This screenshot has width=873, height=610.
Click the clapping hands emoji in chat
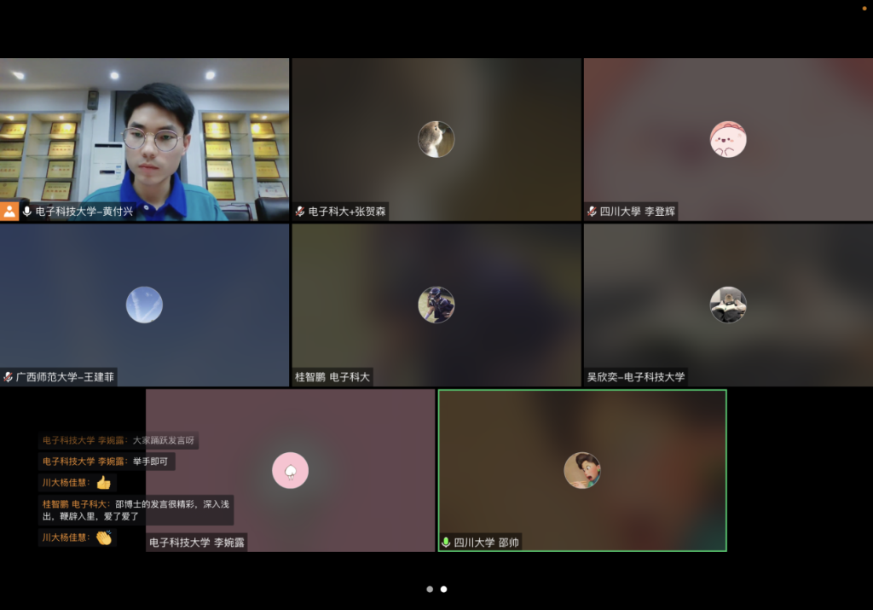coord(104,537)
